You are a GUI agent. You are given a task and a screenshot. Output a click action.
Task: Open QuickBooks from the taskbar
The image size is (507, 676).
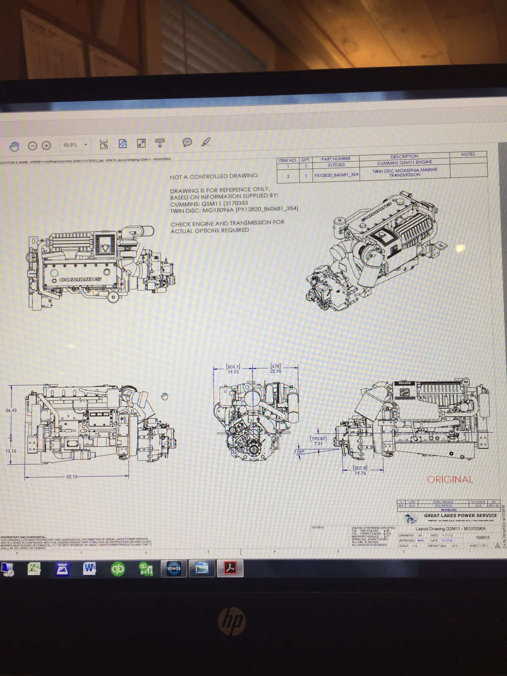[x=118, y=569]
